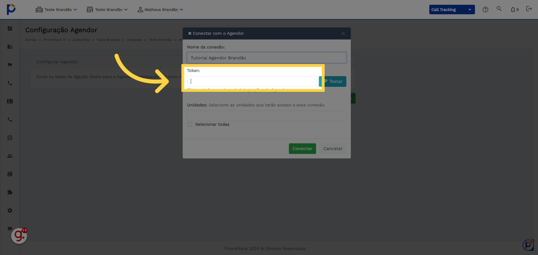This screenshot has height=255, width=538.
Task: Click the green Conectar button
Action: (x=302, y=149)
